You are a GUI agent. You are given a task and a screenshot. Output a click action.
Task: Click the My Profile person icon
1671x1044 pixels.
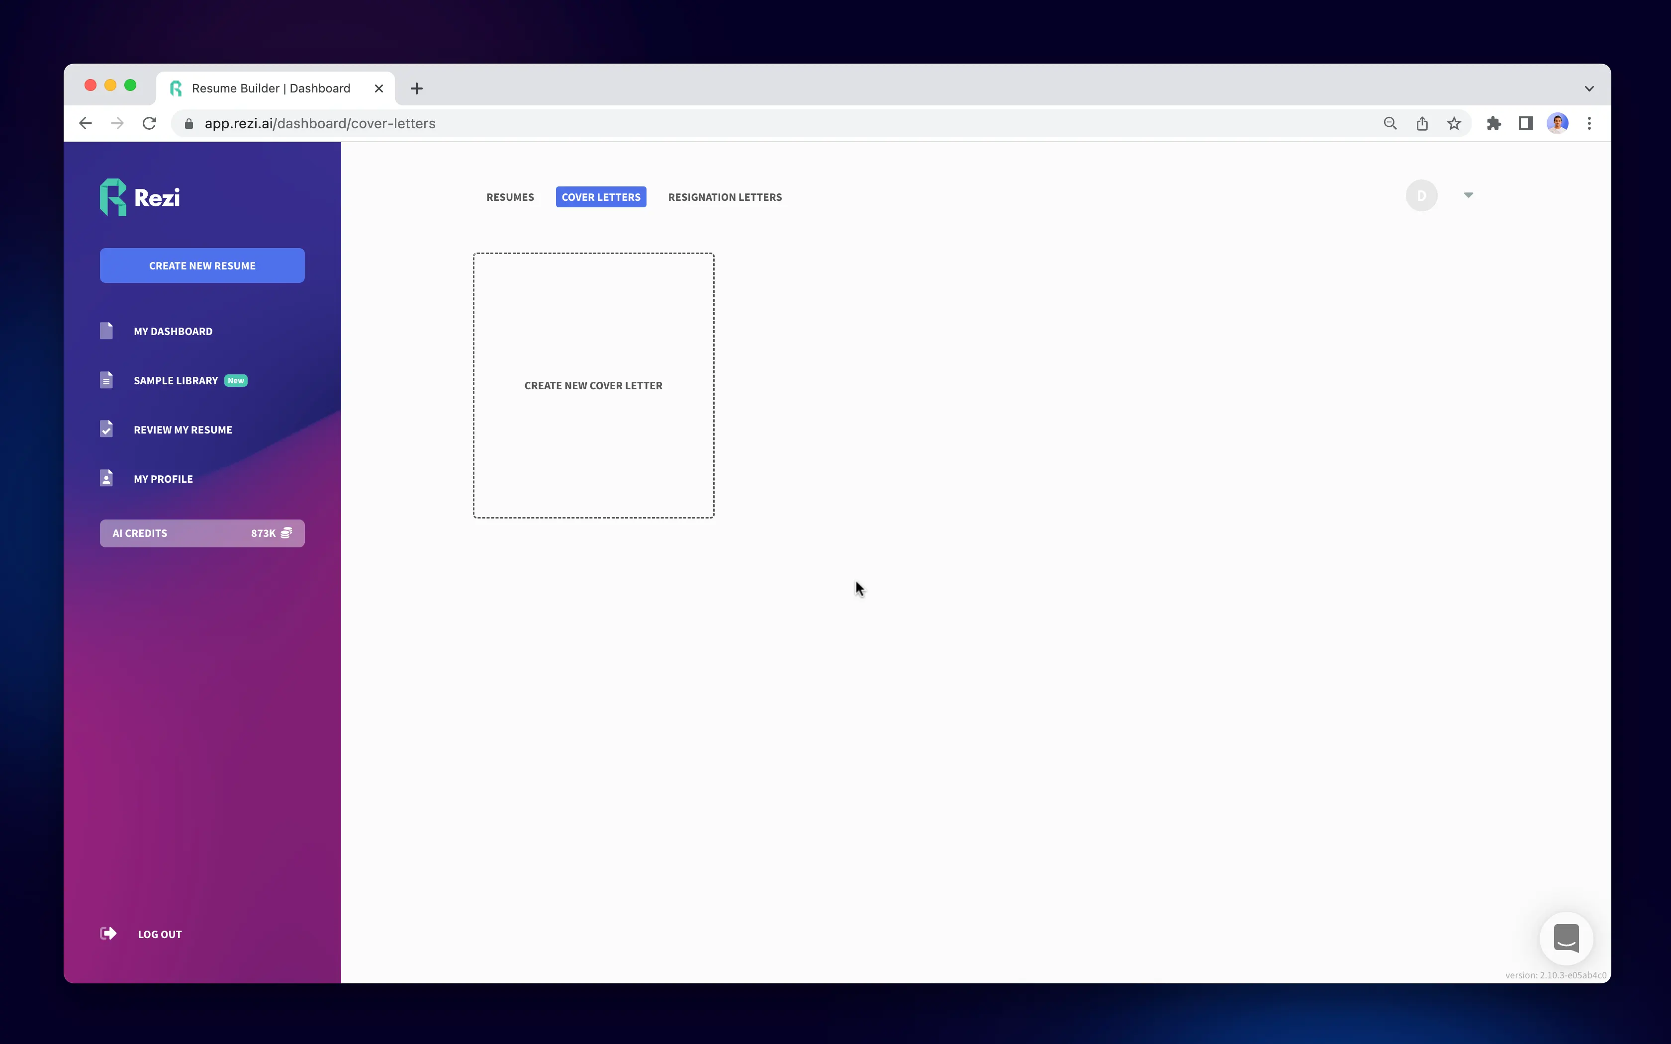[106, 478]
